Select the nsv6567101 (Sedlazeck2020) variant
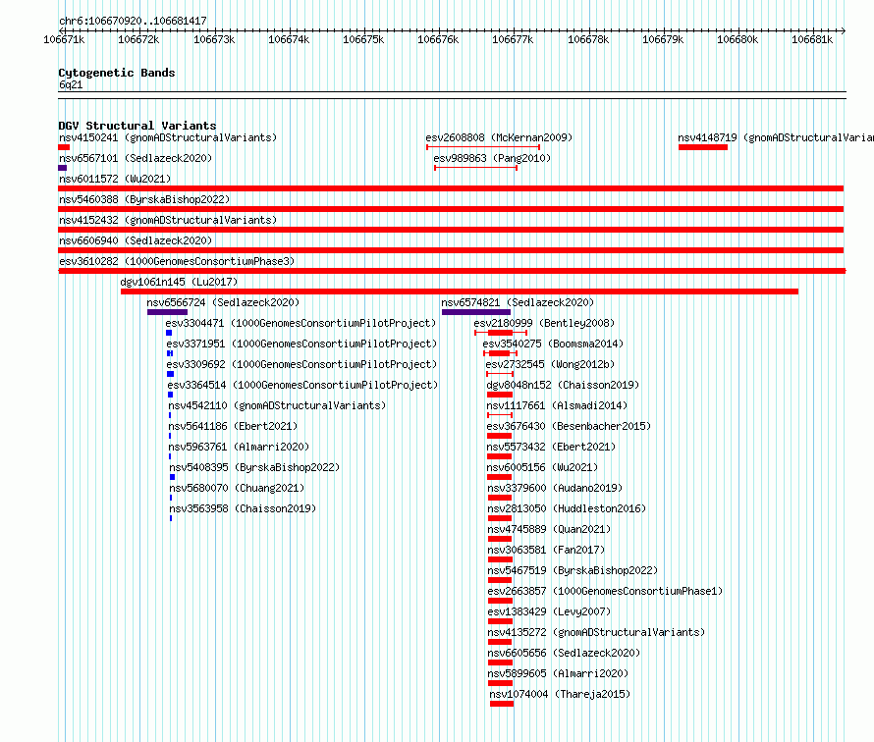 136,158
